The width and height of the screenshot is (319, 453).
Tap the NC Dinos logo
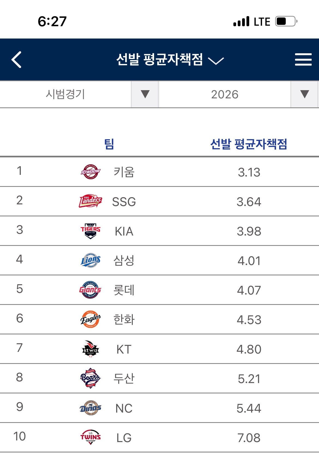pos(91,408)
